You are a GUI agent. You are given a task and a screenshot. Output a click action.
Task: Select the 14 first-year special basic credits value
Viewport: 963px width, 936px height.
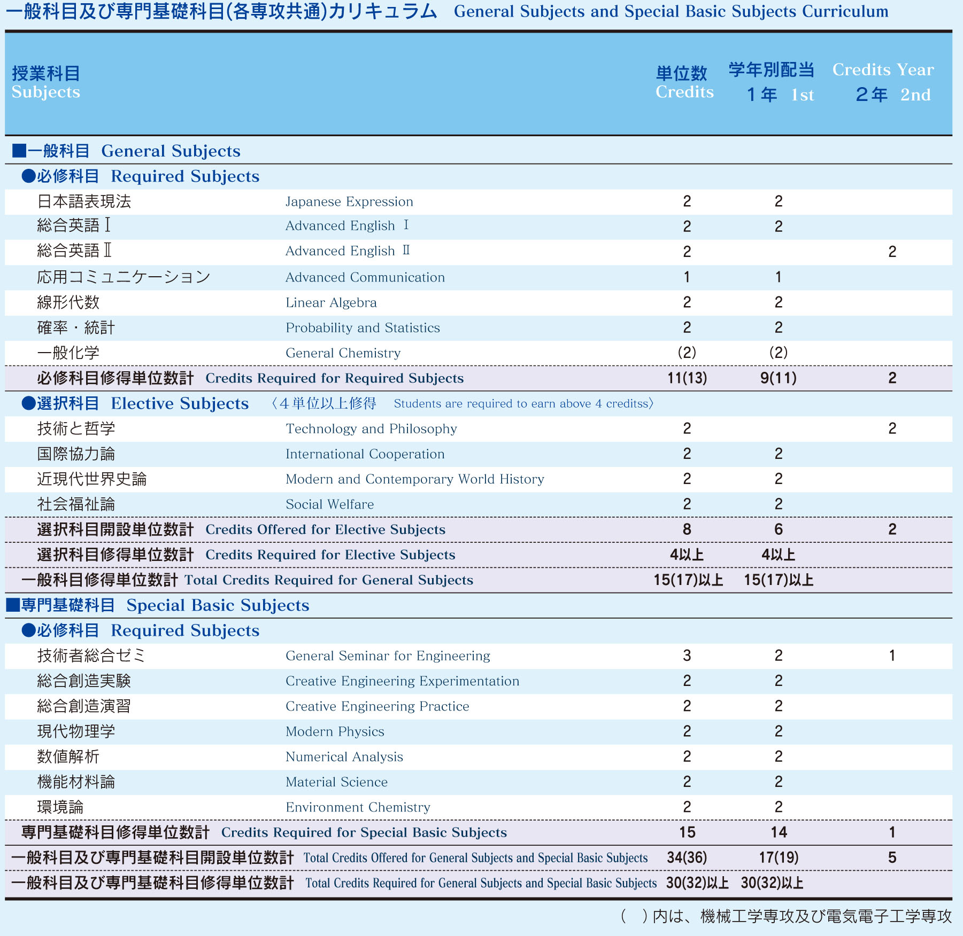pos(779,832)
